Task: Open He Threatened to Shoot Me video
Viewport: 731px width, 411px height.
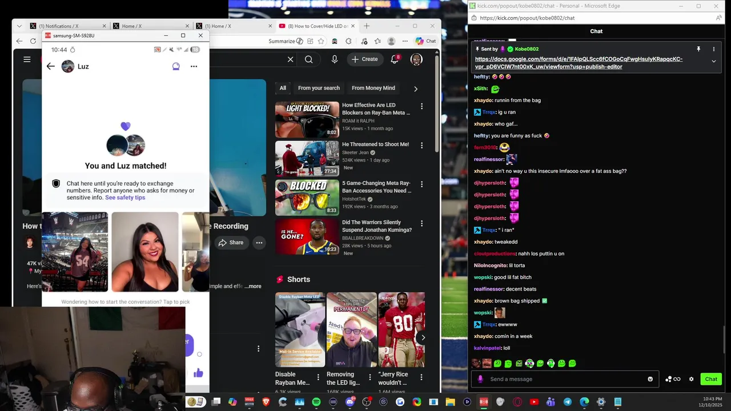Action: [x=307, y=159]
